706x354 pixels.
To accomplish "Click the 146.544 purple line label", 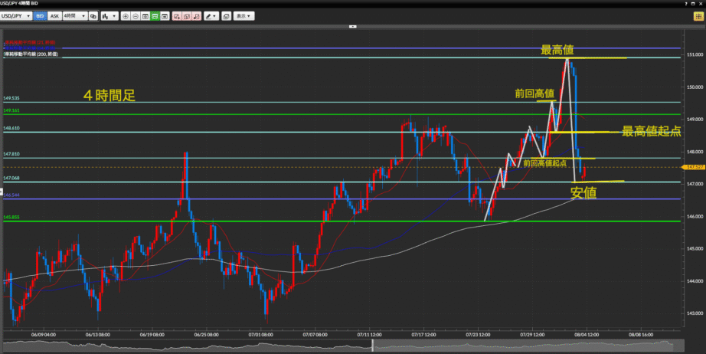I will pyautogui.click(x=11, y=195).
